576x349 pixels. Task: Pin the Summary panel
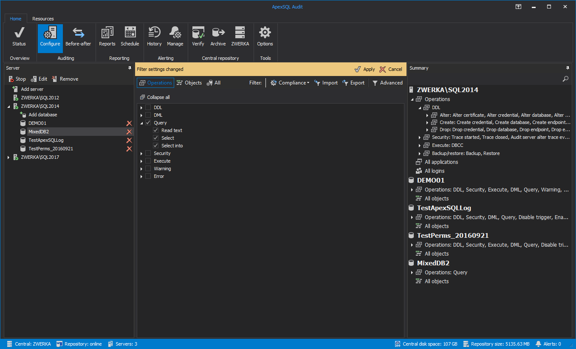coord(568,68)
